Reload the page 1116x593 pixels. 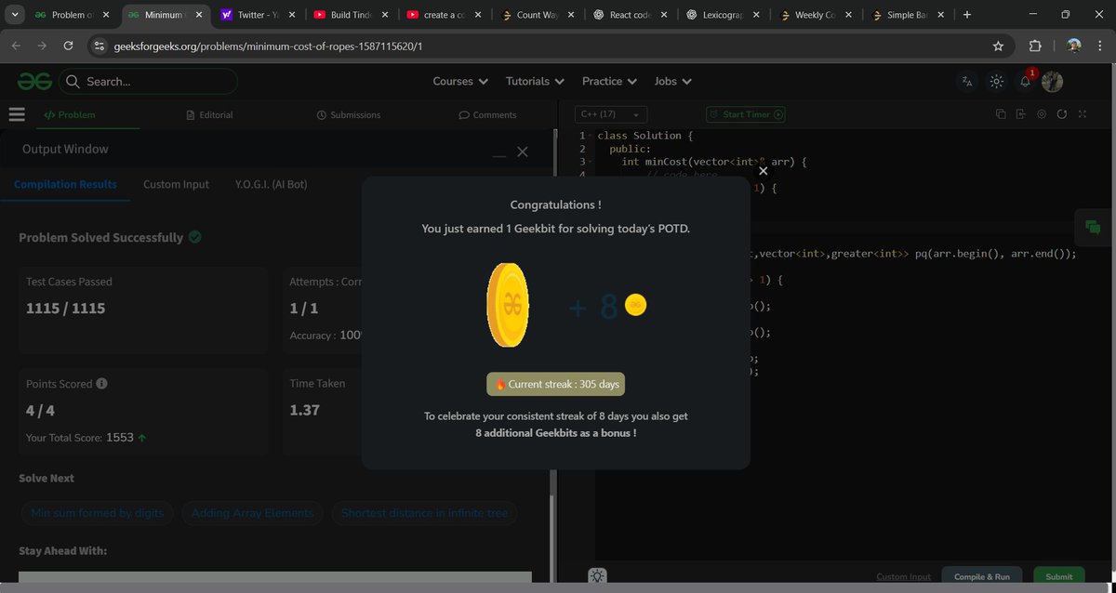pos(68,46)
